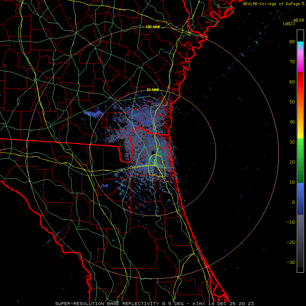
Task: Click the 60 dBZ scale value
Action: [292, 82]
